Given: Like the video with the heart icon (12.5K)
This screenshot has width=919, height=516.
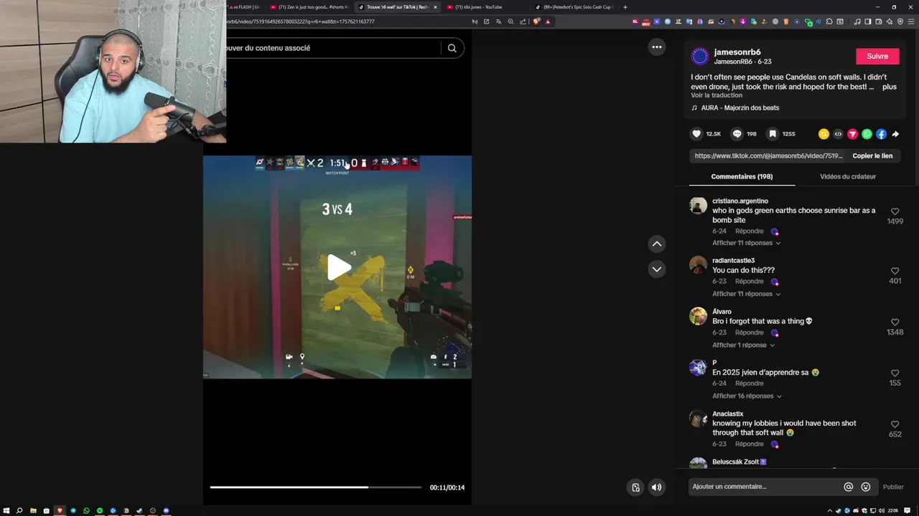Looking at the screenshot, I should pos(696,134).
